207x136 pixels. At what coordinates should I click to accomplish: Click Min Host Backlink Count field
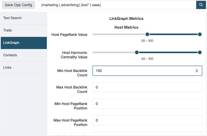click(x=147, y=71)
